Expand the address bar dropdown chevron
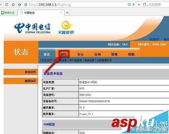The height and width of the screenshot is (134, 169). (x=139, y=5)
